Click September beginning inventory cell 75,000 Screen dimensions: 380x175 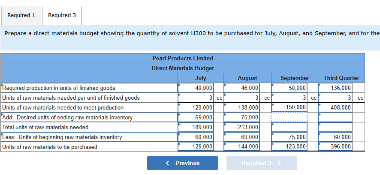point(289,137)
